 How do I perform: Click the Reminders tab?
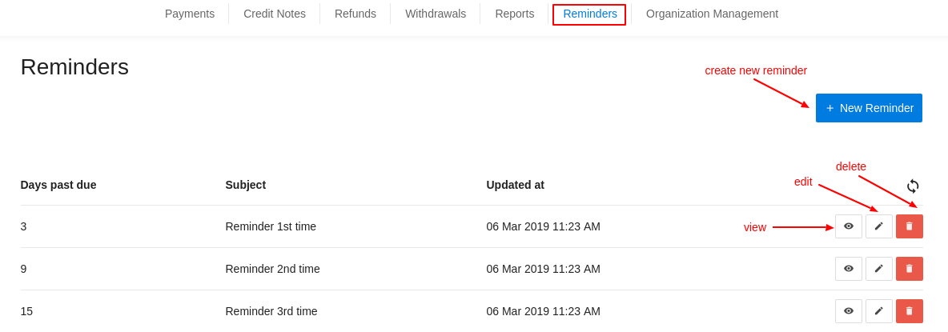pos(589,14)
